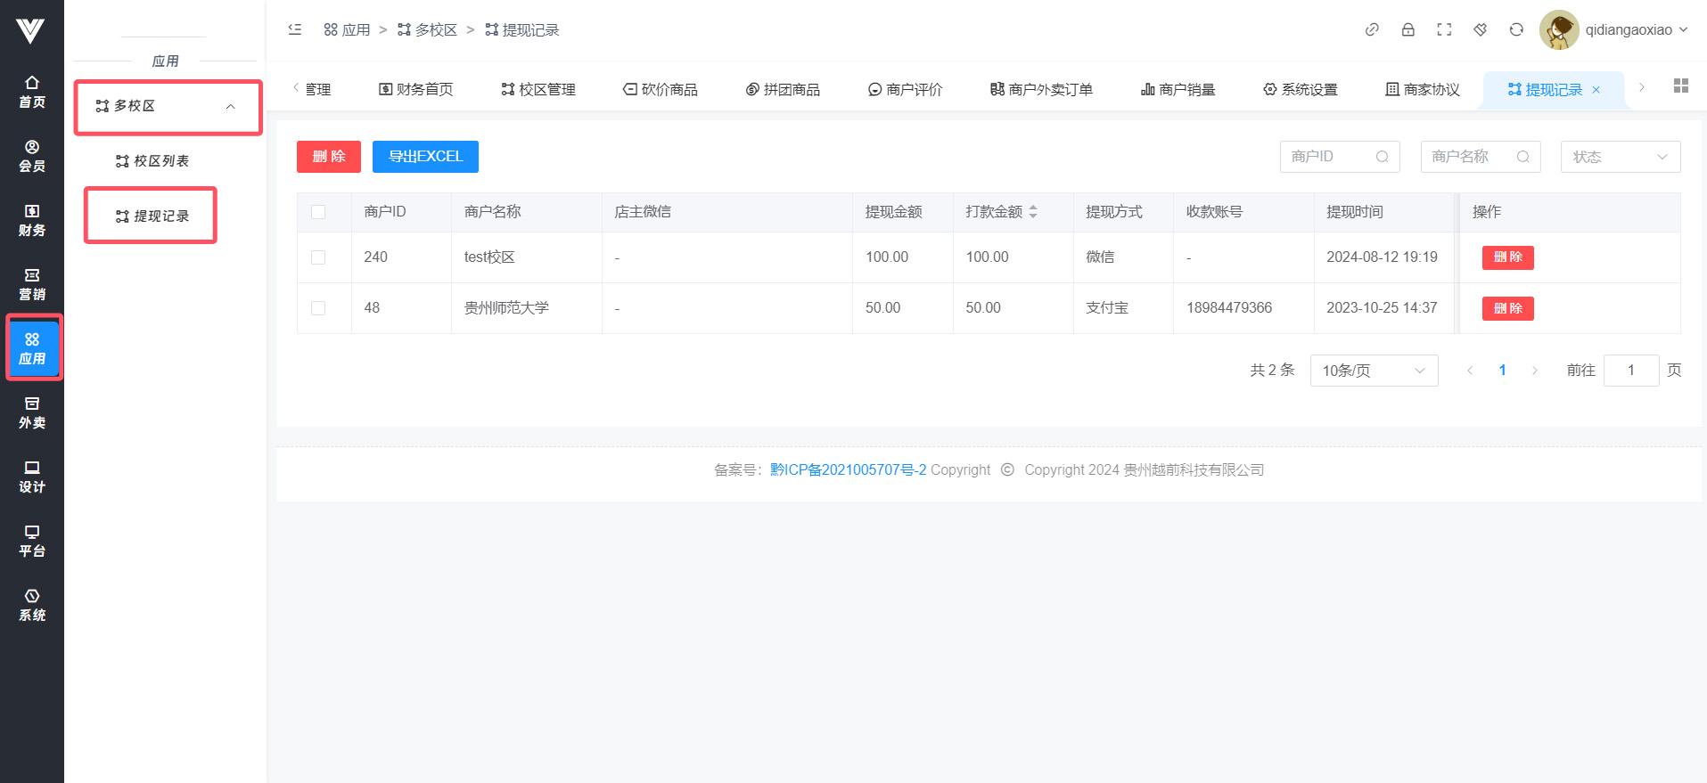Switch to the 商户销量 tab
1707x783 pixels.
pos(1178,89)
